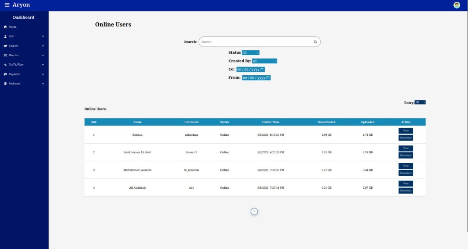Click the Home house icon in sidebar

pyautogui.click(x=5, y=27)
